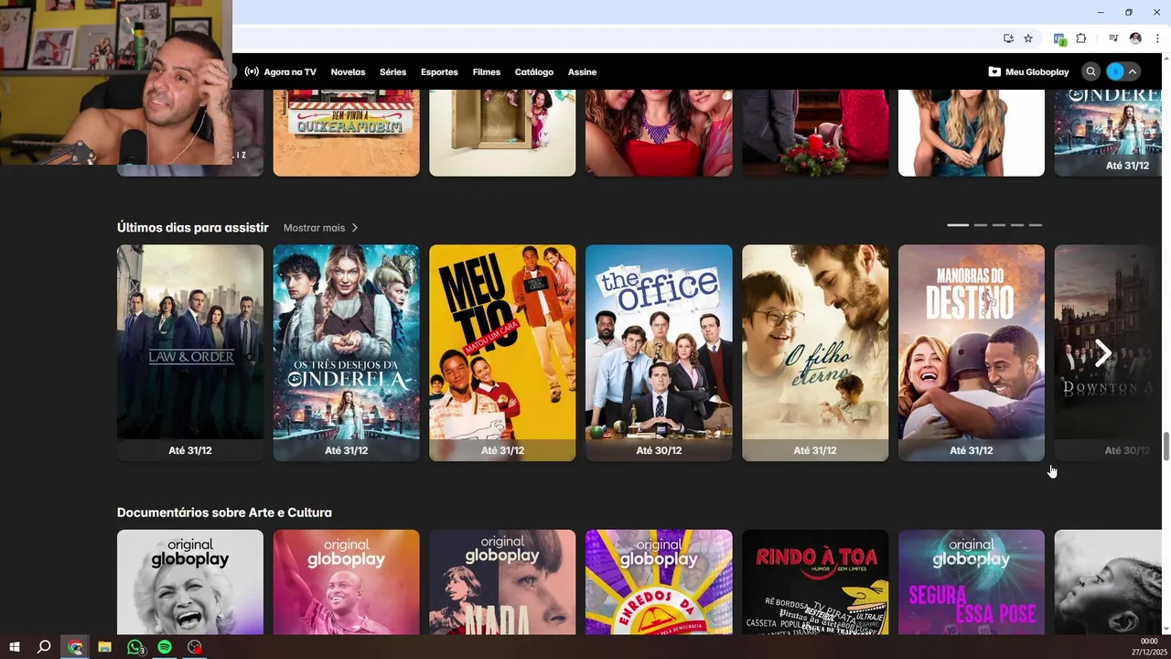Open the Assine subscription link
Image resolution: width=1171 pixels, height=659 pixels.
[582, 71]
